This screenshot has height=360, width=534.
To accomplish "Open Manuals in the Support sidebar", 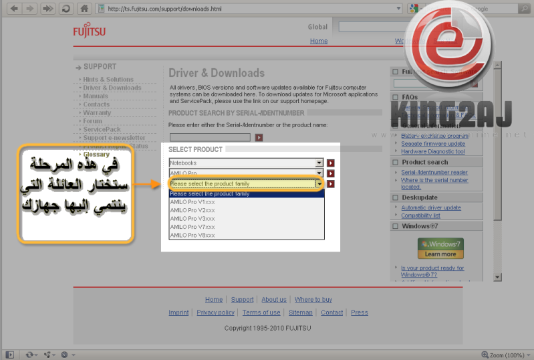I will (96, 96).
